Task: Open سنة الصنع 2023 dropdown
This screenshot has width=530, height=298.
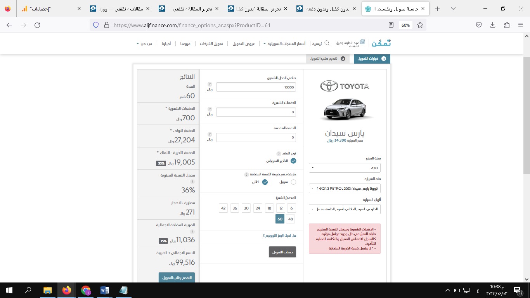Action: (345, 168)
